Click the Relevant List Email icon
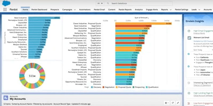Viewport: 213px width, 106px height. point(189,38)
